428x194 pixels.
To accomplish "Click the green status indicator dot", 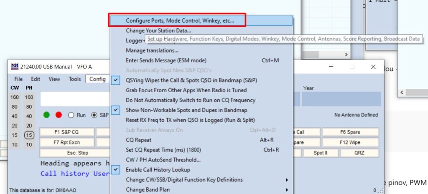I will pyautogui.click(x=47, y=115).
